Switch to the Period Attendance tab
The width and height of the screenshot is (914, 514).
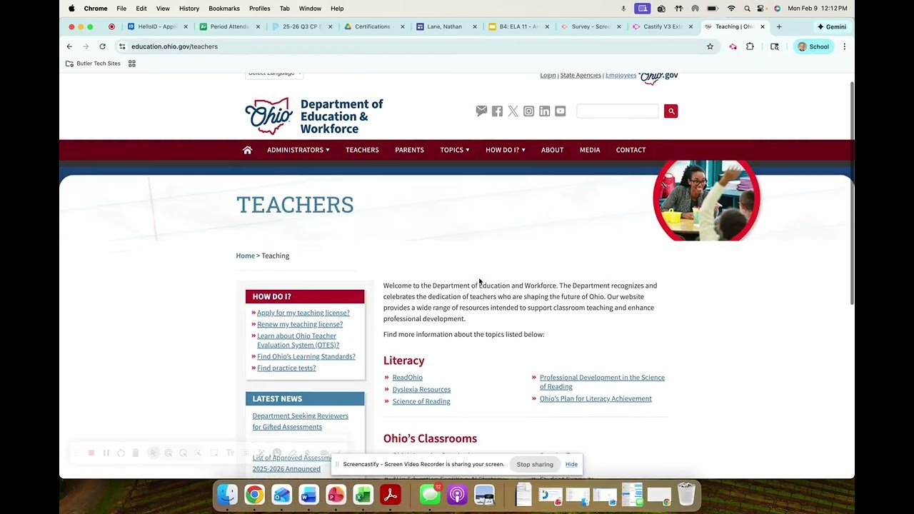coord(229,26)
